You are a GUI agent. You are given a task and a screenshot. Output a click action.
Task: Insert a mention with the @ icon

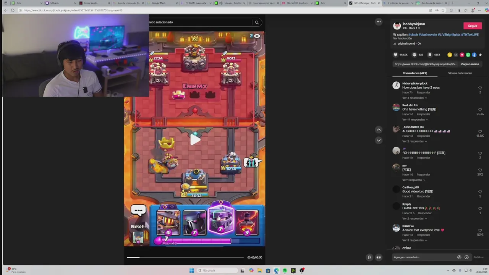coord(459,257)
